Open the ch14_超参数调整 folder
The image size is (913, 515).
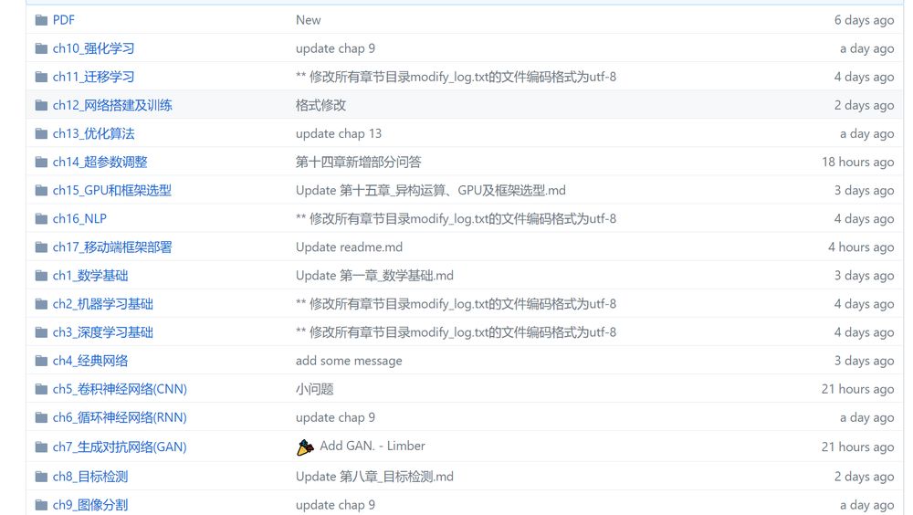[100, 162]
